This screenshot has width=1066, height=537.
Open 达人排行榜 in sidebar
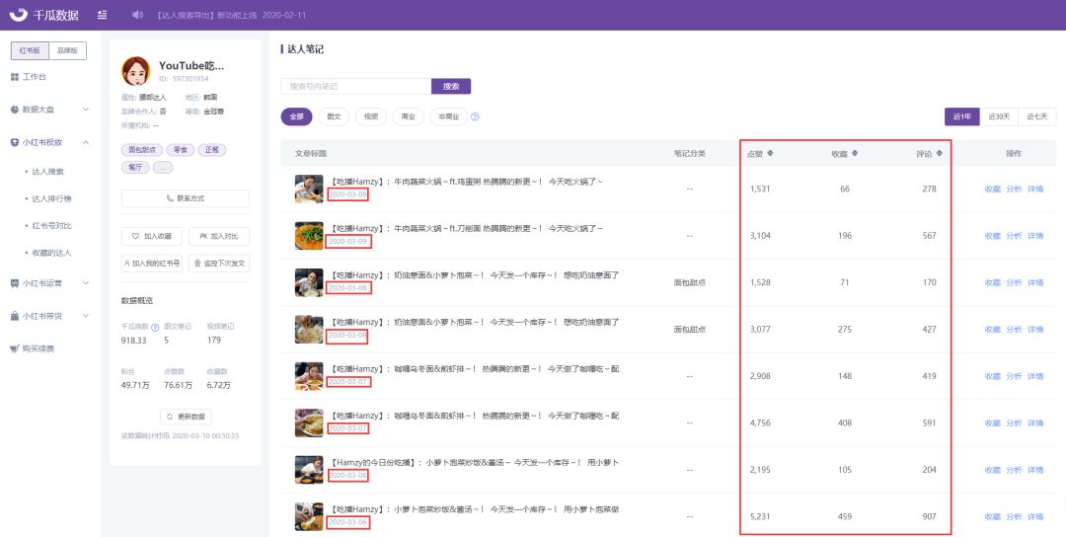(51, 199)
